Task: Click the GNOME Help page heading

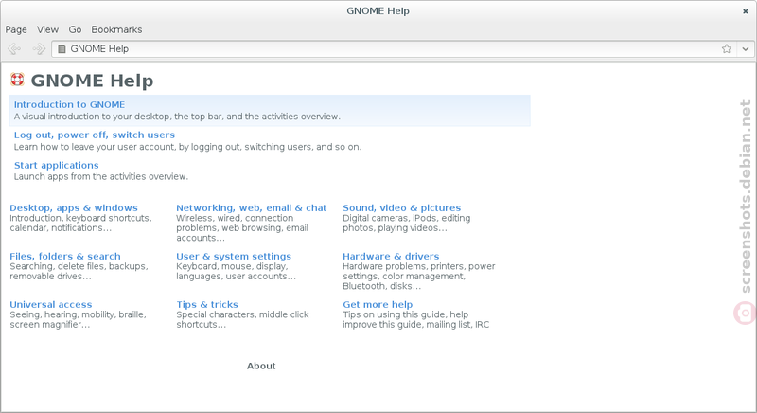Action: tap(92, 81)
